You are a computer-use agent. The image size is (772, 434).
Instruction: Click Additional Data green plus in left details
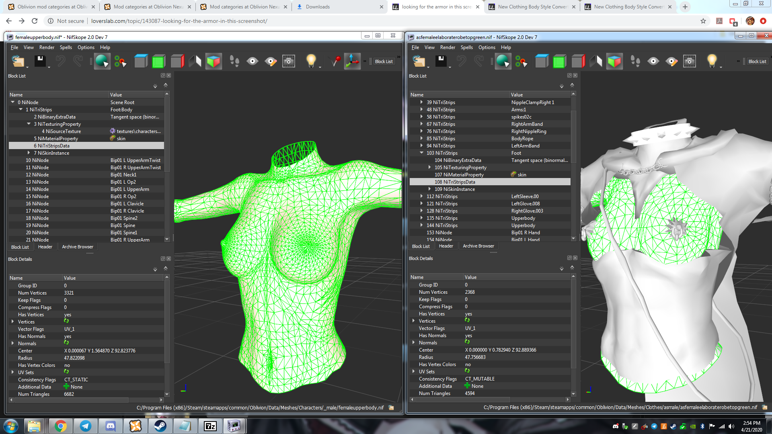tap(66, 387)
